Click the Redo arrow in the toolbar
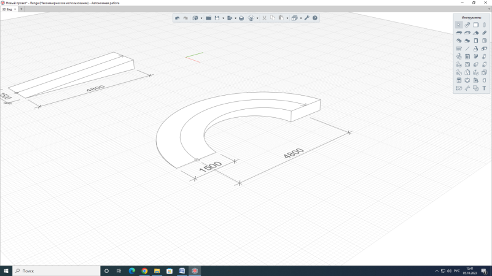 (185, 18)
